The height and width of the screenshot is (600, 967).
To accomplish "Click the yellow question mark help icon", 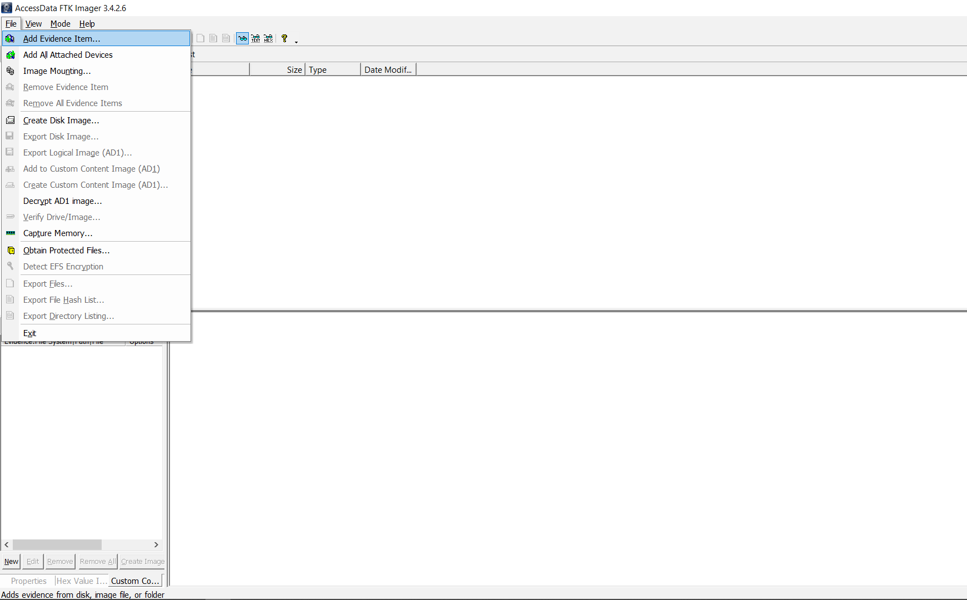I will tap(284, 38).
